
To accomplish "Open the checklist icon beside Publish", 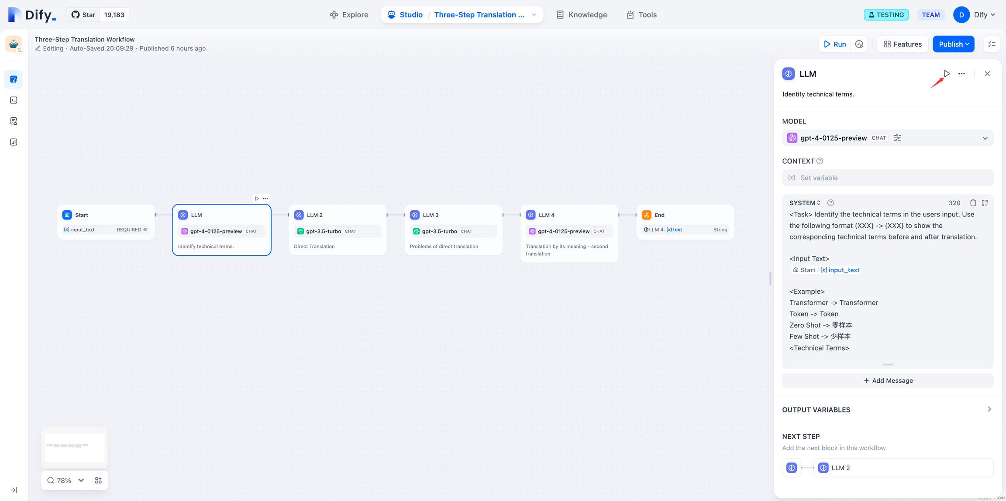I will point(992,44).
